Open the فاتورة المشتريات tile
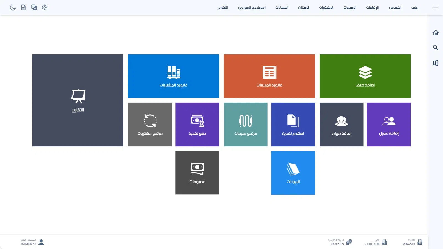This screenshot has height=249, width=443. 173,76
